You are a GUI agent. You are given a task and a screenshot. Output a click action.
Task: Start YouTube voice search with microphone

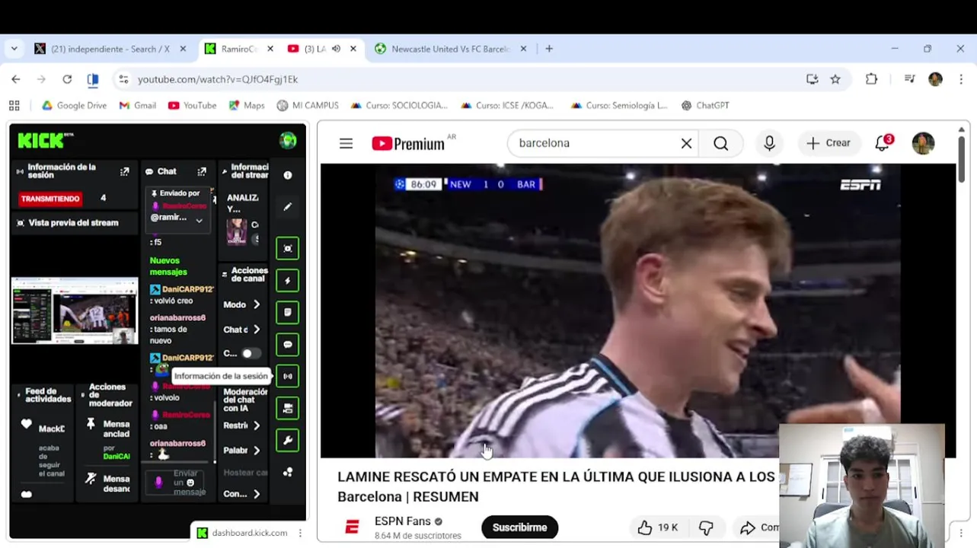click(x=769, y=143)
